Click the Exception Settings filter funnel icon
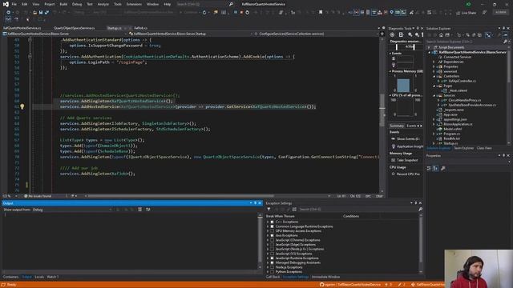The width and height of the screenshot is (513, 288). 269,210
